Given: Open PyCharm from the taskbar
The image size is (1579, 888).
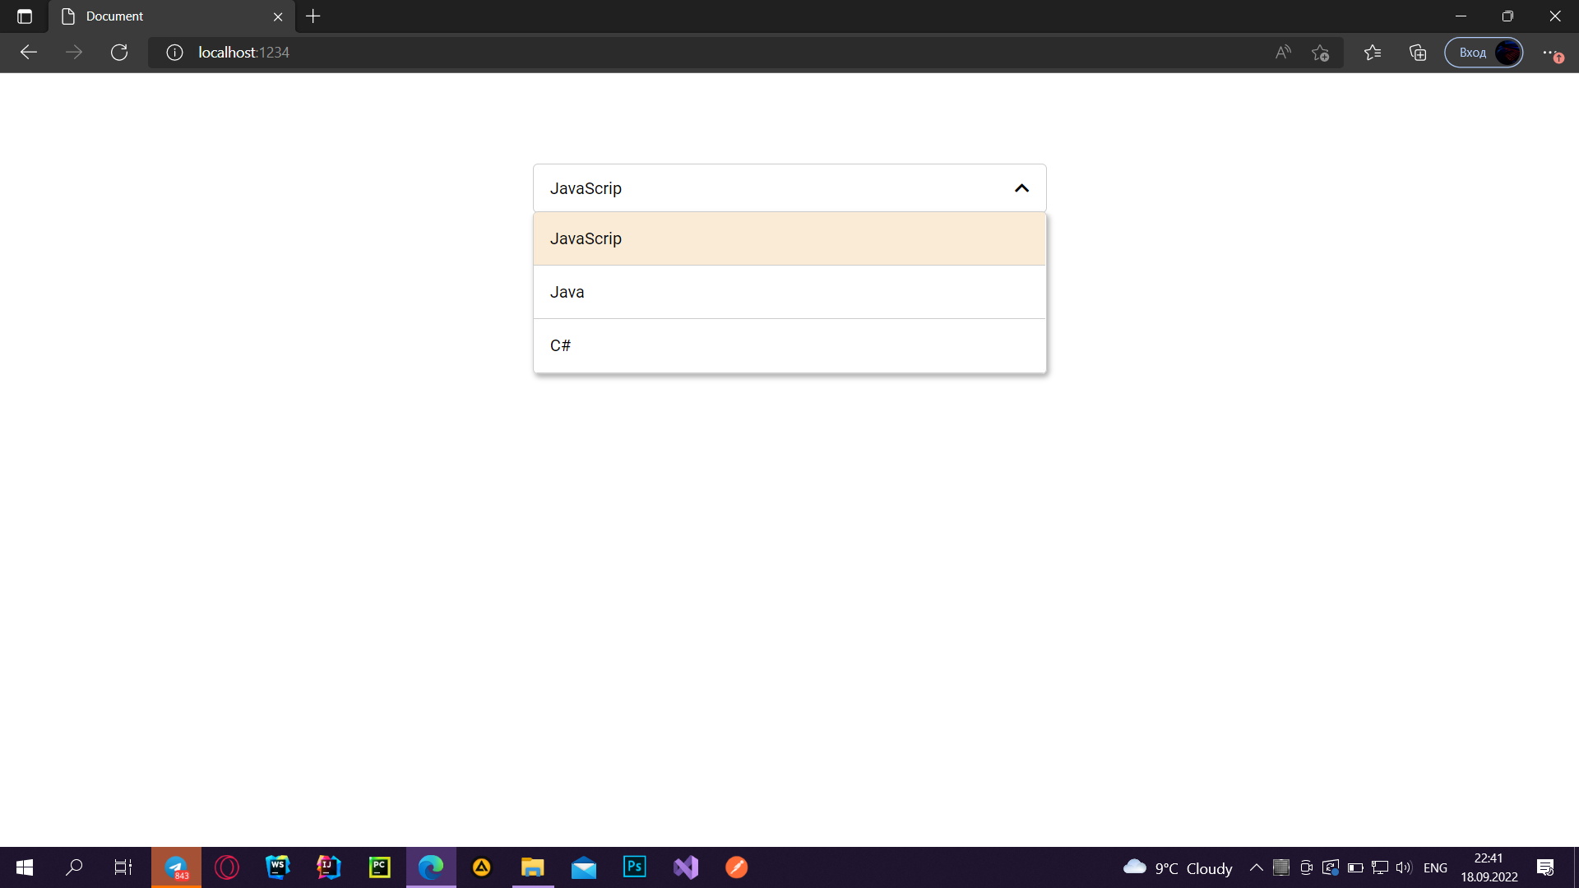Looking at the screenshot, I should pos(379,867).
